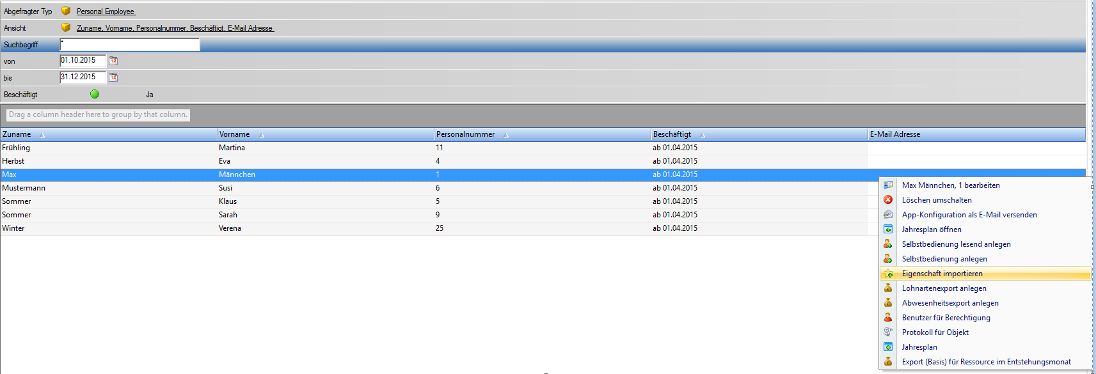Select Max Männchen, 1 bearbeiten

[950, 185]
